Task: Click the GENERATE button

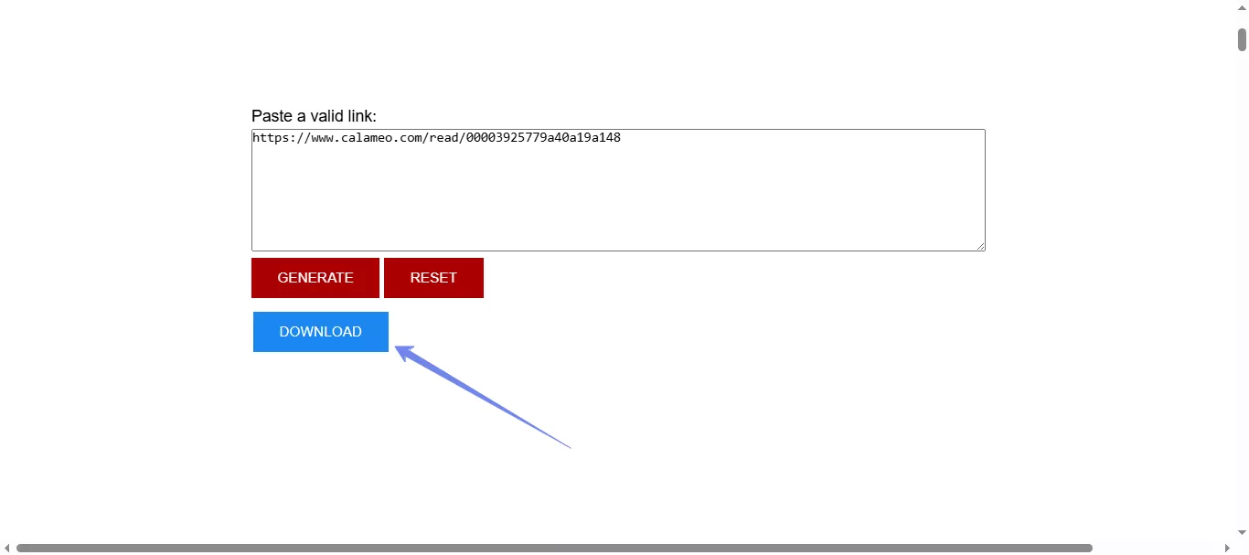Action: (315, 277)
